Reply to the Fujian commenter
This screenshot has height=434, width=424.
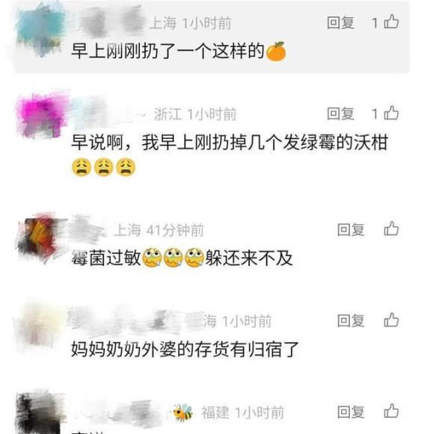pyautogui.click(x=351, y=412)
